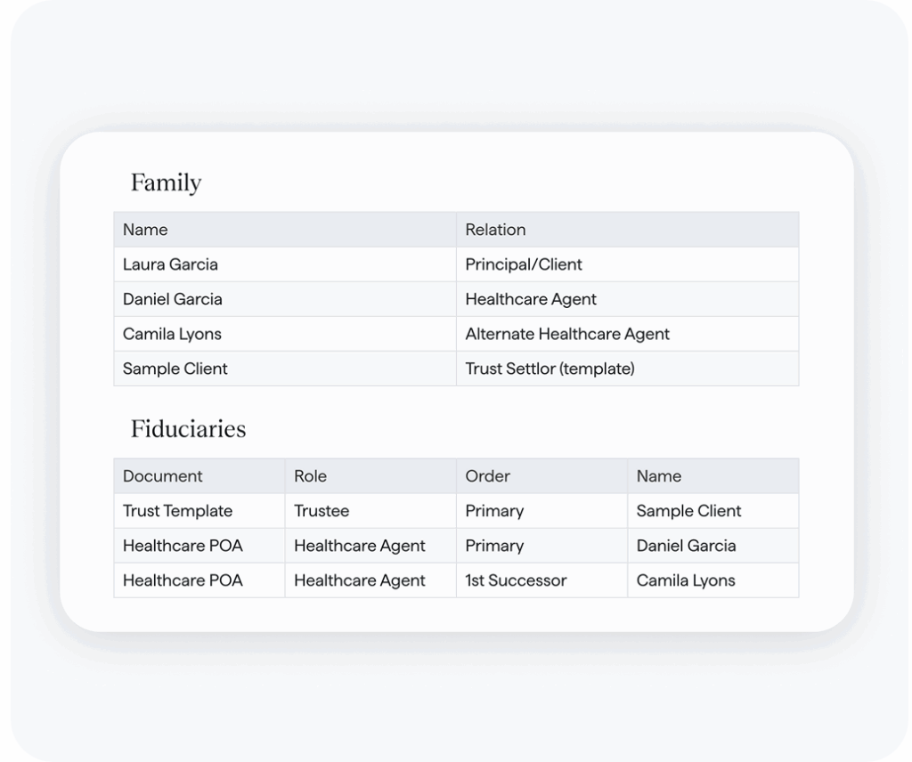
Task: Click Sample Client in the Fiduciaries table
Action: (713, 511)
